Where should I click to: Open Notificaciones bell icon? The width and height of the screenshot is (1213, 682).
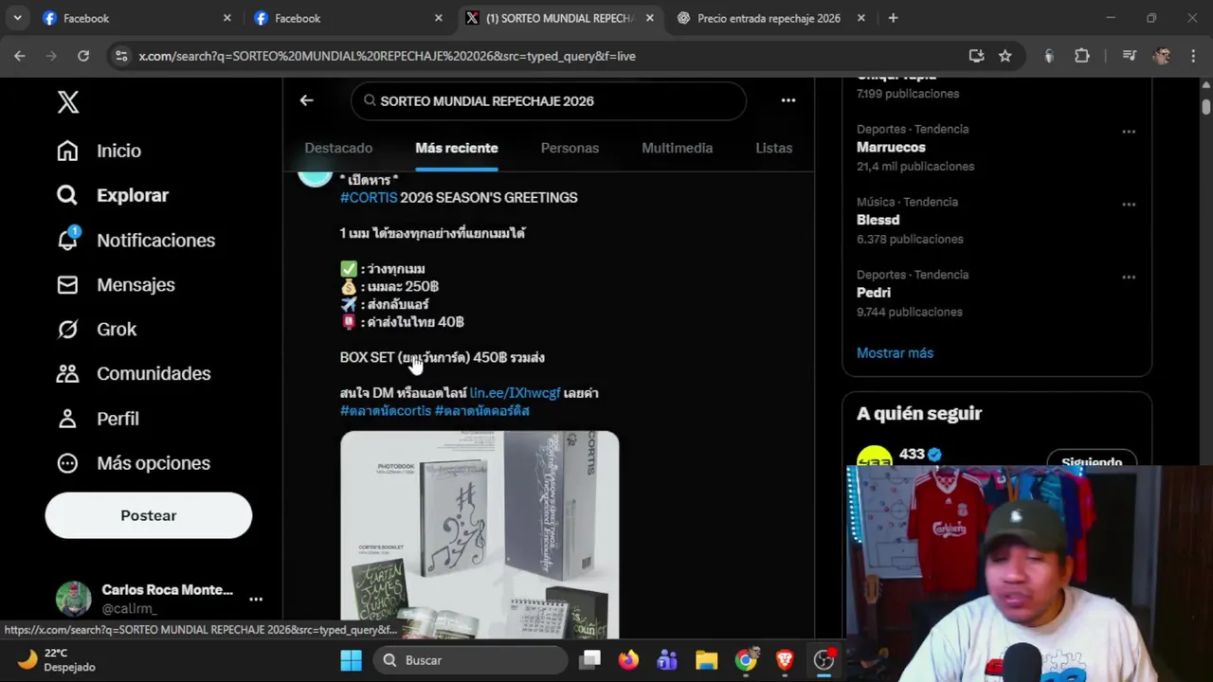pyautogui.click(x=67, y=240)
